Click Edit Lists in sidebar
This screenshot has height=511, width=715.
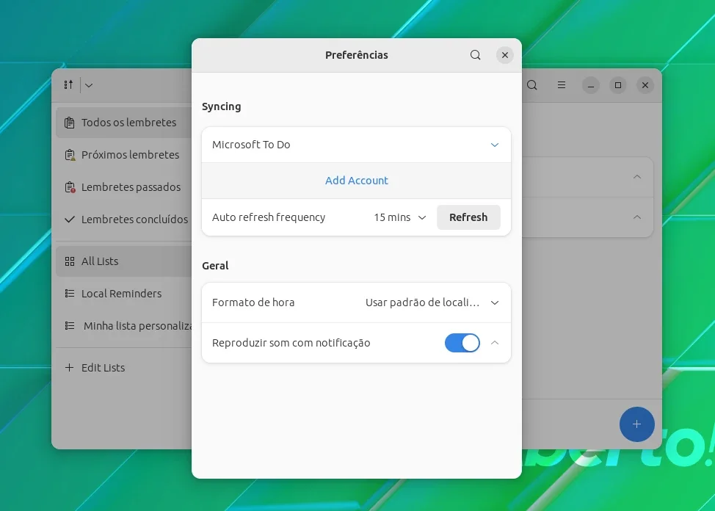[x=123, y=367]
